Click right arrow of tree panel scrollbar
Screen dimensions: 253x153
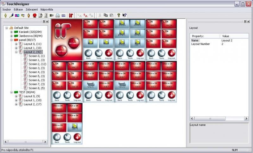click(45, 142)
